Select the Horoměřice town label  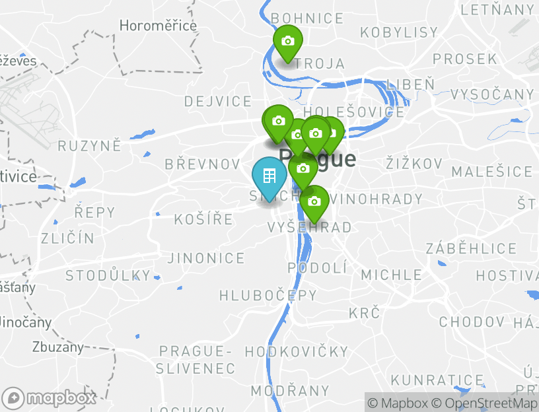[158, 26]
